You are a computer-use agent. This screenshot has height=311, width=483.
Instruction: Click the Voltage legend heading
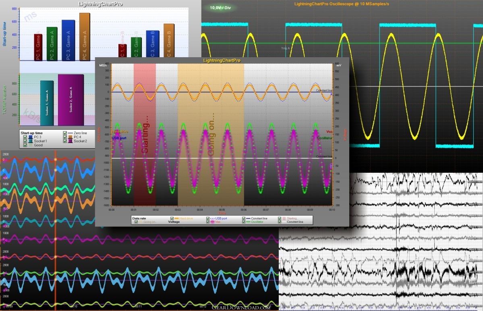coord(174,222)
